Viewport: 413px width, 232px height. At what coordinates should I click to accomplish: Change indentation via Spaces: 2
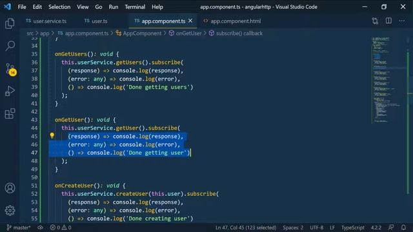point(293,227)
